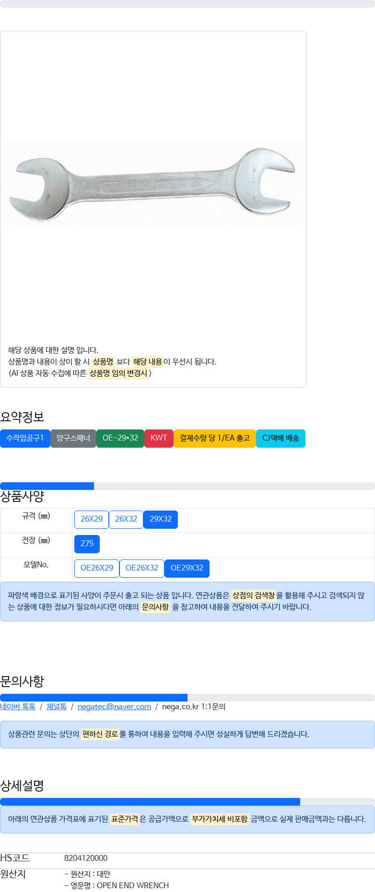The height and width of the screenshot is (892, 375).
Task: Choose the 29X32 size option
Action: (x=161, y=519)
